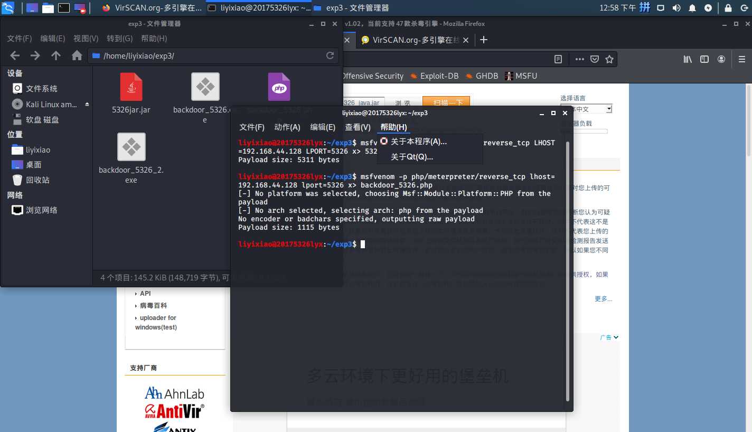Click the show desktop panel launcher
Image resolution: width=752 pixels, height=432 pixels.
click(x=32, y=8)
